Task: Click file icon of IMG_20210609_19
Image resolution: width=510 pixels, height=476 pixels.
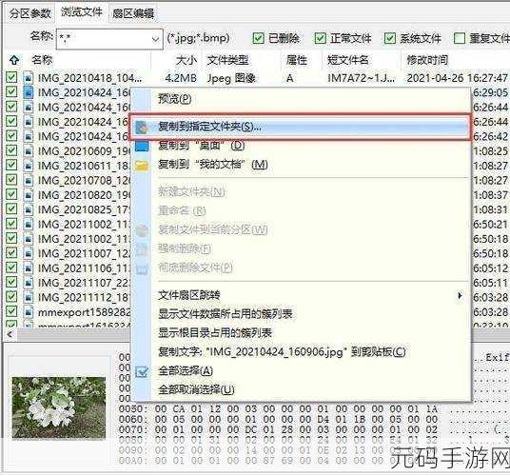Action: (x=29, y=150)
